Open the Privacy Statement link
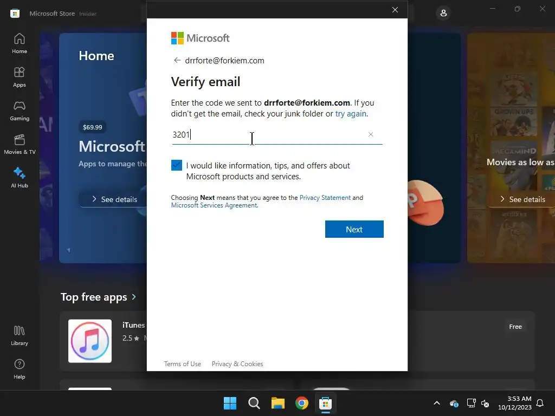 325,198
